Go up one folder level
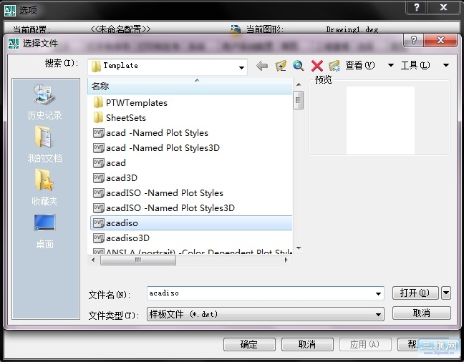Image resolution: width=464 pixels, height=362 pixels. coord(281,66)
